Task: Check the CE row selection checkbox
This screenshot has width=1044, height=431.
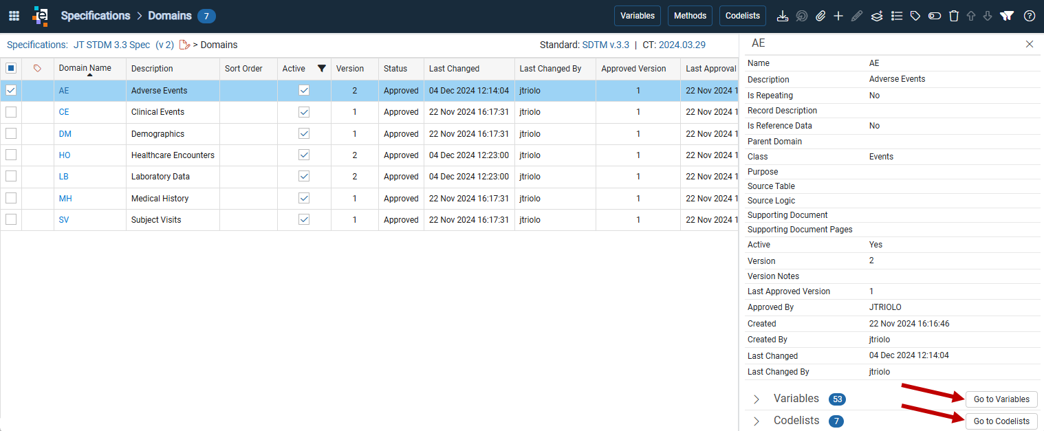Action: click(x=11, y=112)
